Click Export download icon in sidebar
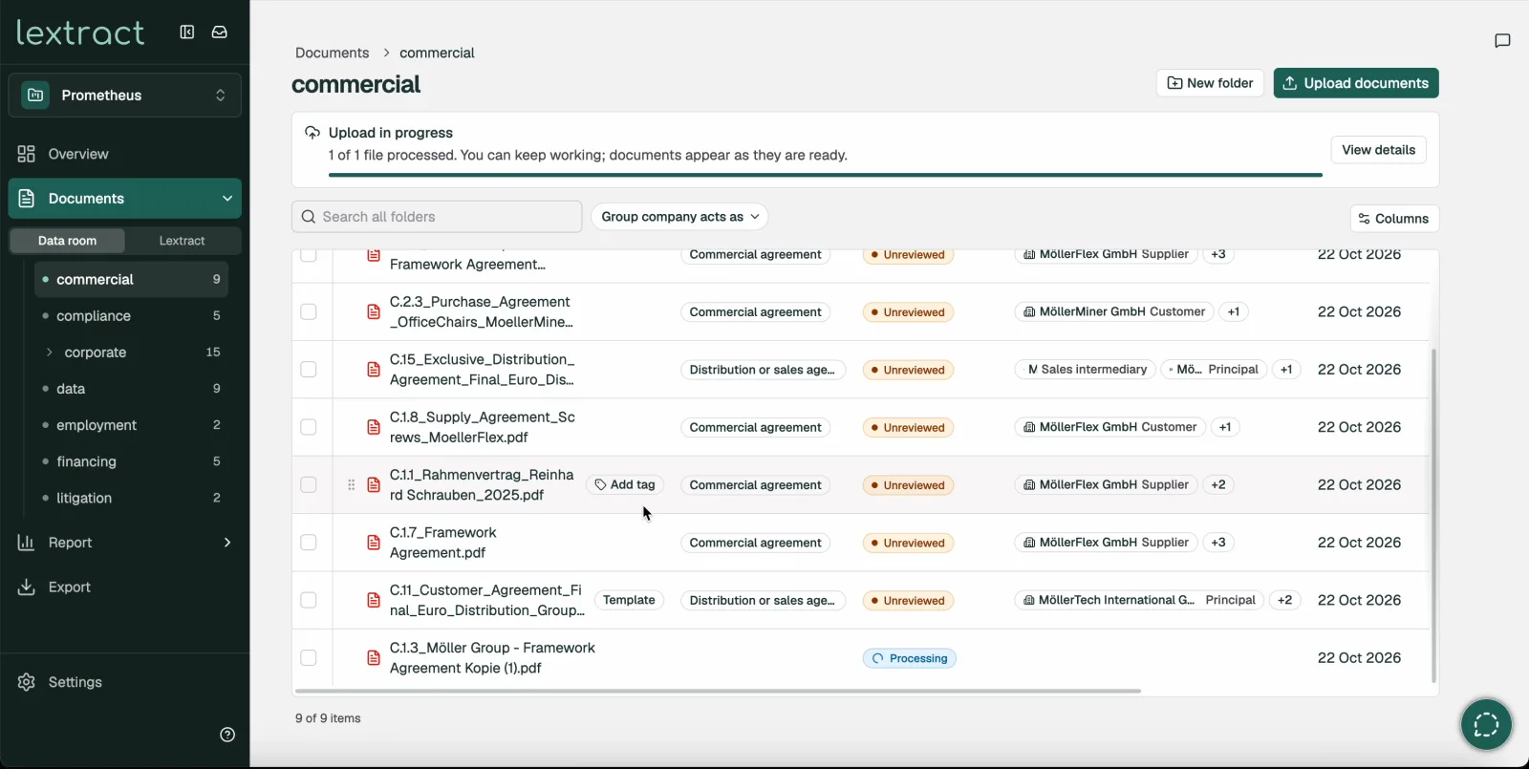This screenshot has width=1529, height=769. pos(27,587)
